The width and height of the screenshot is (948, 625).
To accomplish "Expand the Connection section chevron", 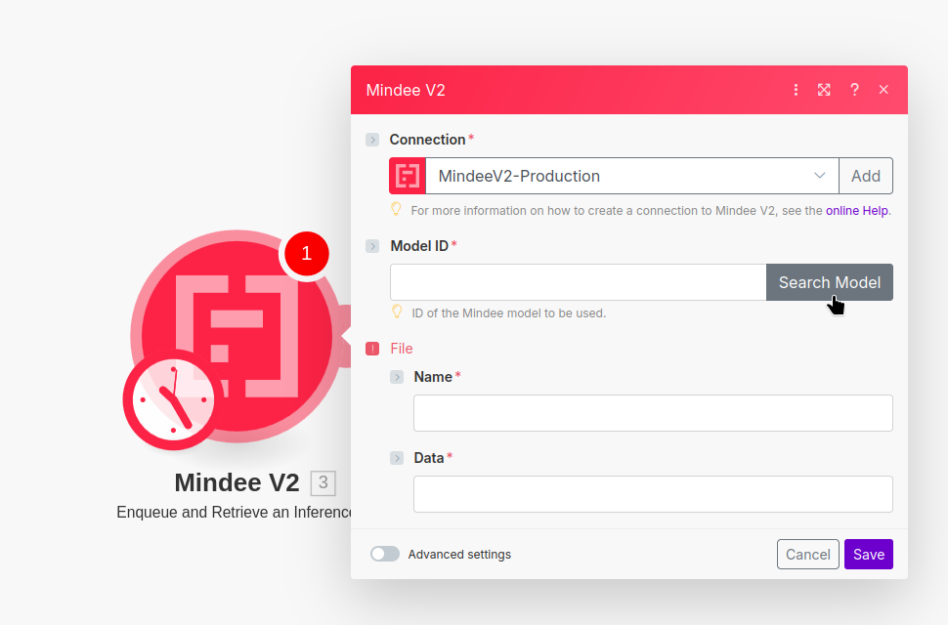I will coord(372,140).
